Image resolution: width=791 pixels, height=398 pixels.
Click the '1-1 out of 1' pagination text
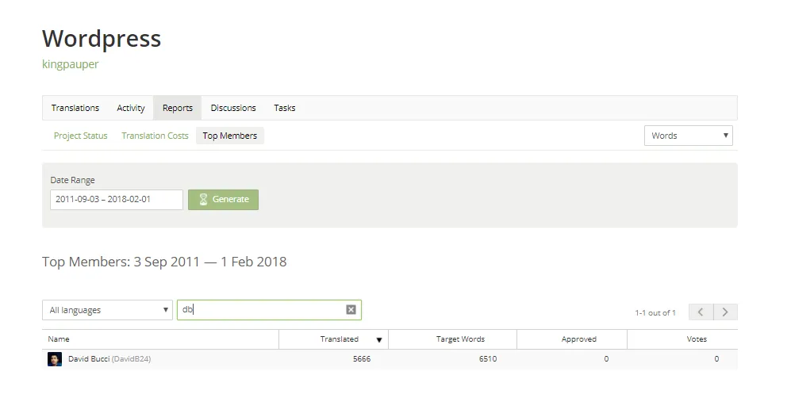[655, 313]
